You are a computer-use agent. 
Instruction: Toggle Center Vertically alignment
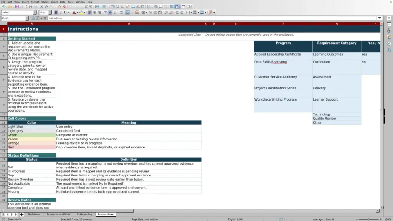pyautogui.click(x=110, y=12)
